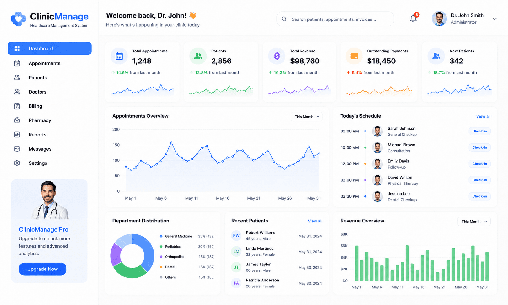The width and height of the screenshot is (508, 305).
Task: Check in Sarah Johnson
Action: coord(479,131)
